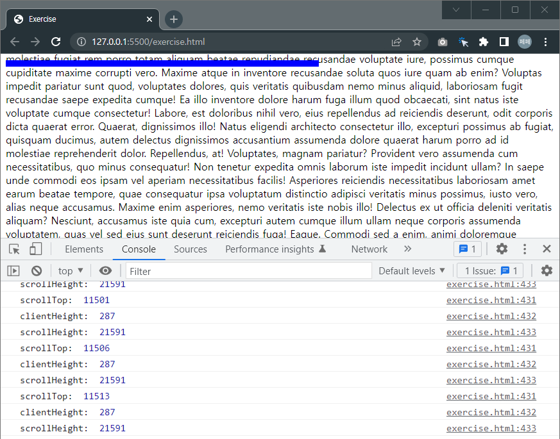The width and height of the screenshot is (560, 439).
Task: Open the 1 Issue button
Action: [490, 271]
